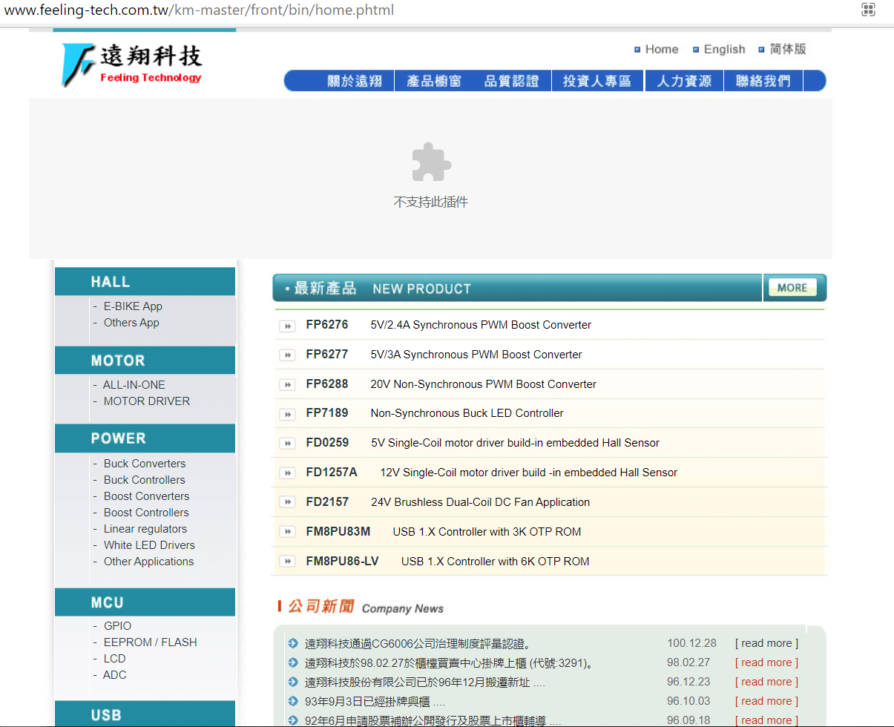Switch to the English version
Viewport: 894px width, 727px height.
724,49
